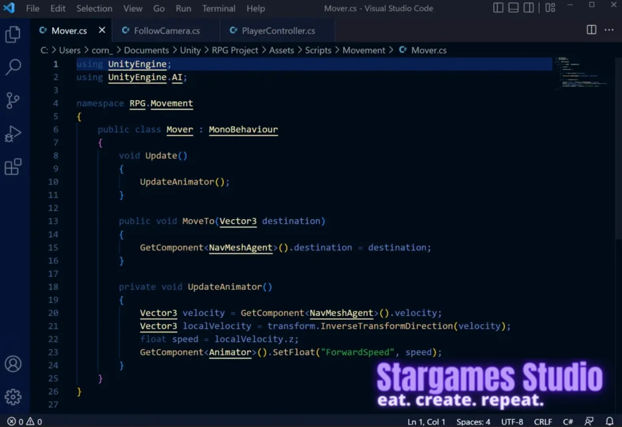Screen dimensions: 622x427
Task: Open the Selection menu
Action: click(94, 8)
